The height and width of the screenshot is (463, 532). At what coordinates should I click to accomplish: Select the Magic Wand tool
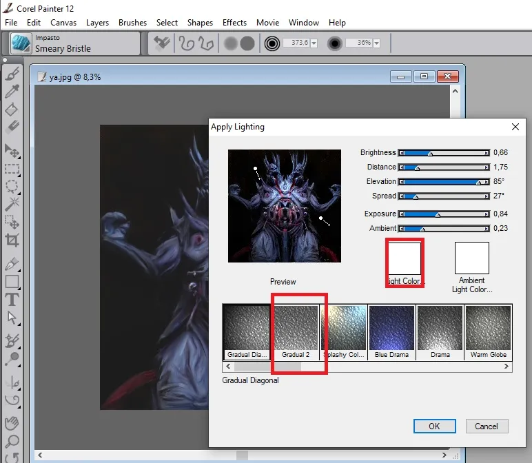pyautogui.click(x=12, y=204)
